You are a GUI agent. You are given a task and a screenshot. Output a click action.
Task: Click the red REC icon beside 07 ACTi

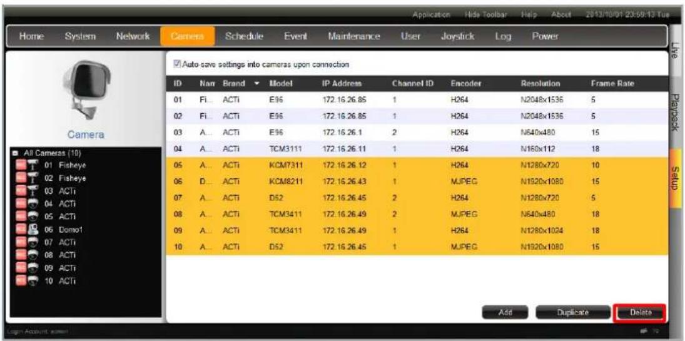pyautogui.click(x=21, y=242)
